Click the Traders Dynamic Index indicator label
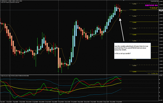163x103 pixels. [15, 76]
